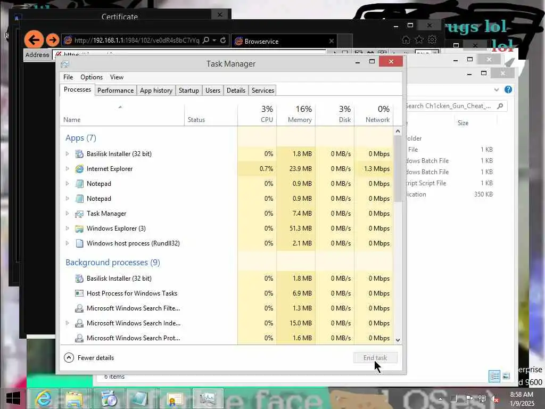This screenshot has width=545, height=409.
Task: Open the address bar dropdown arrow
Action: 214,40
